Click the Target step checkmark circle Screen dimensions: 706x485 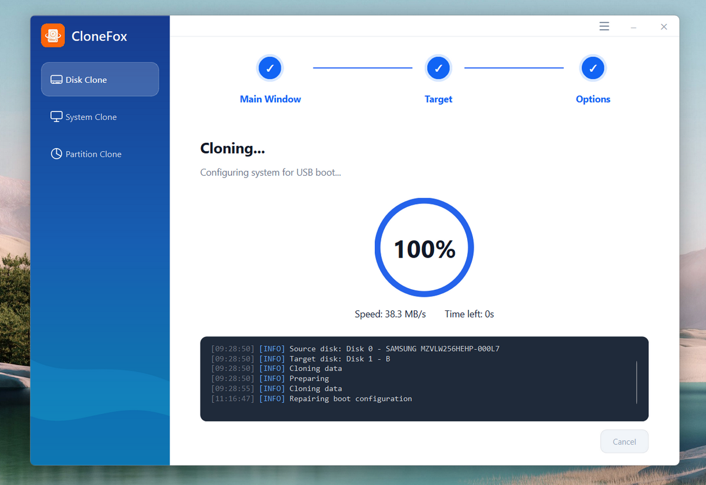click(x=438, y=68)
